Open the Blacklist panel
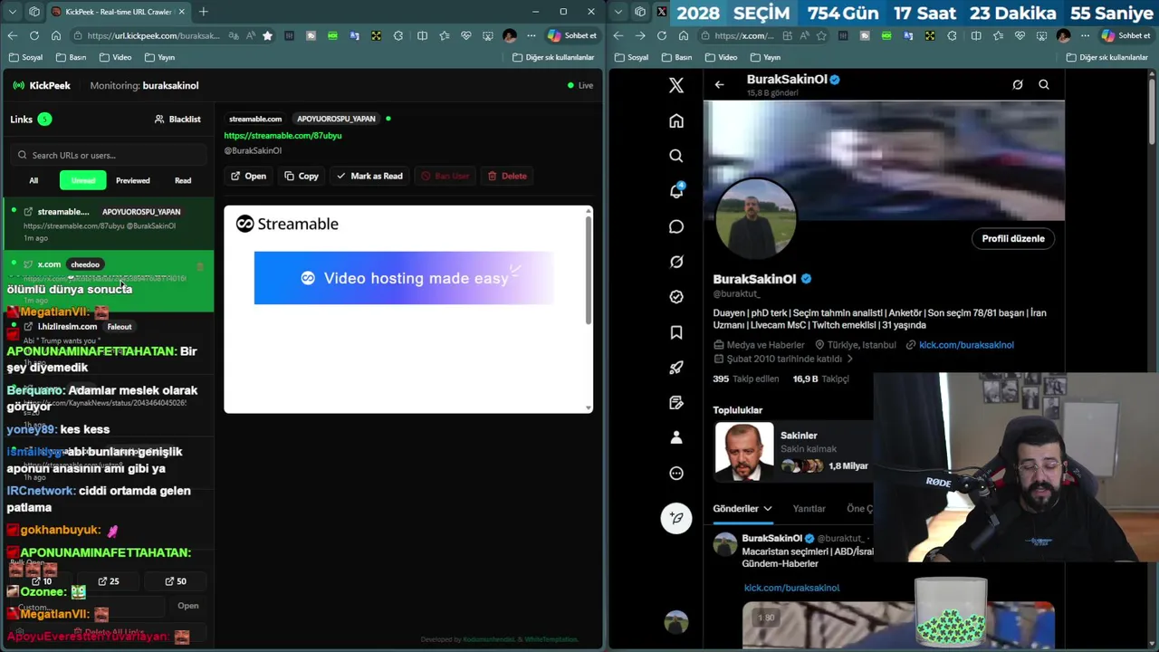Screen dimensions: 1159x652 point(177,120)
